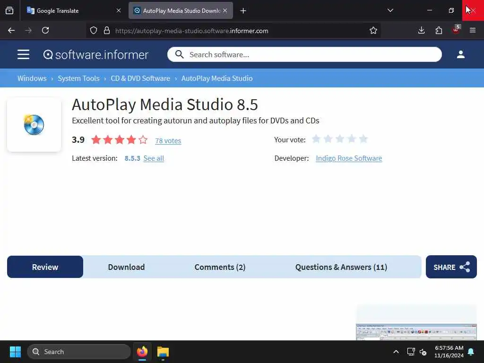Open the Questions & Answers (11) tab

pos(341,267)
